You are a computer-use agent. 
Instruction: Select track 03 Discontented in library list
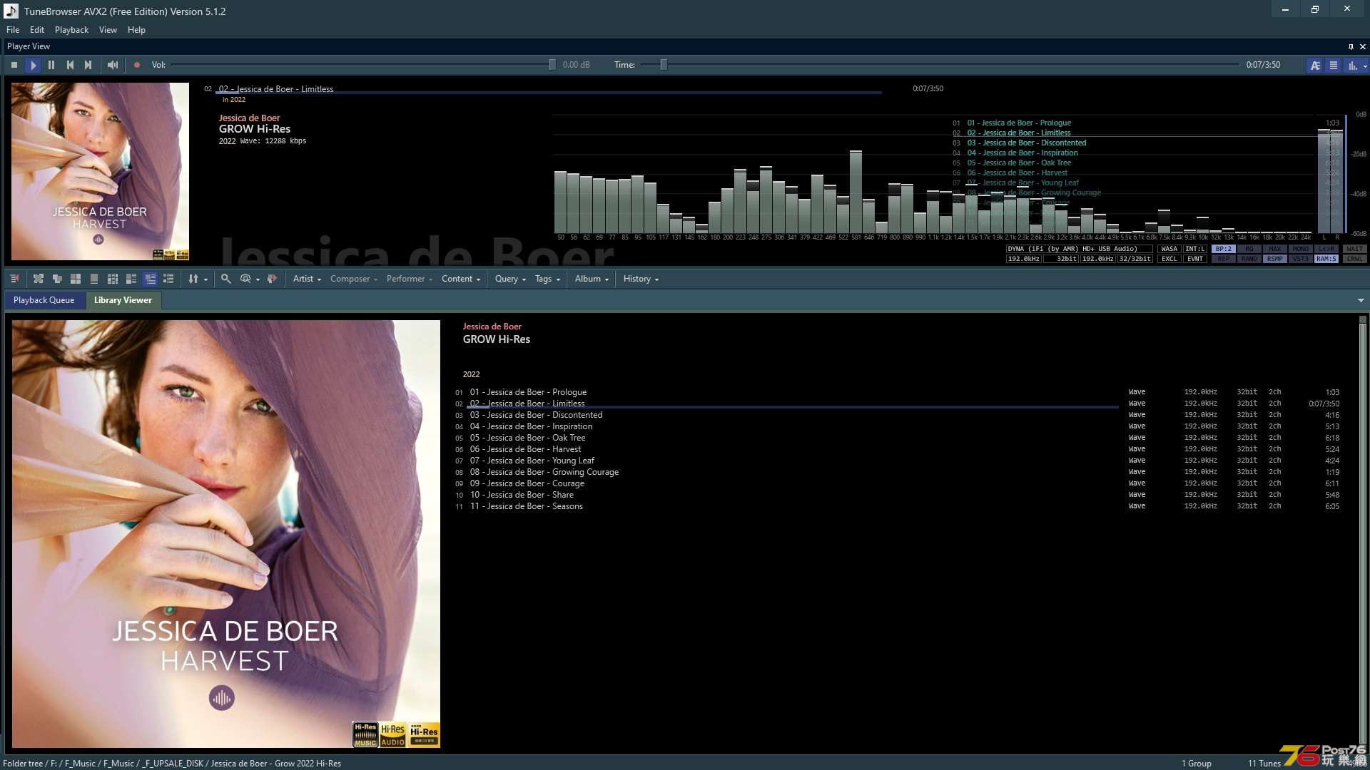point(897,415)
